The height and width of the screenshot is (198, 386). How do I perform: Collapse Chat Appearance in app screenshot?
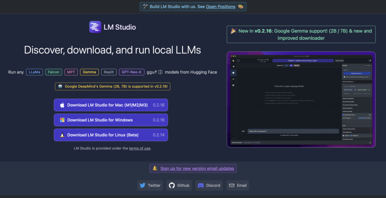pyautogui.click(x=357, y=132)
